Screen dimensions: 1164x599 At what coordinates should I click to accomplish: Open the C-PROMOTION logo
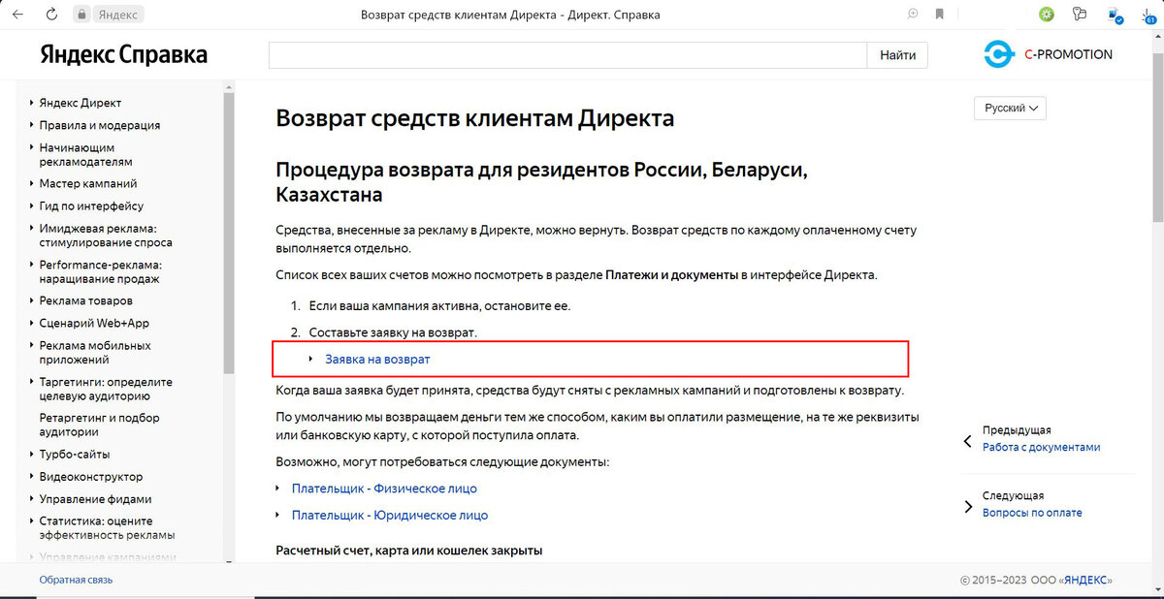(x=1049, y=54)
